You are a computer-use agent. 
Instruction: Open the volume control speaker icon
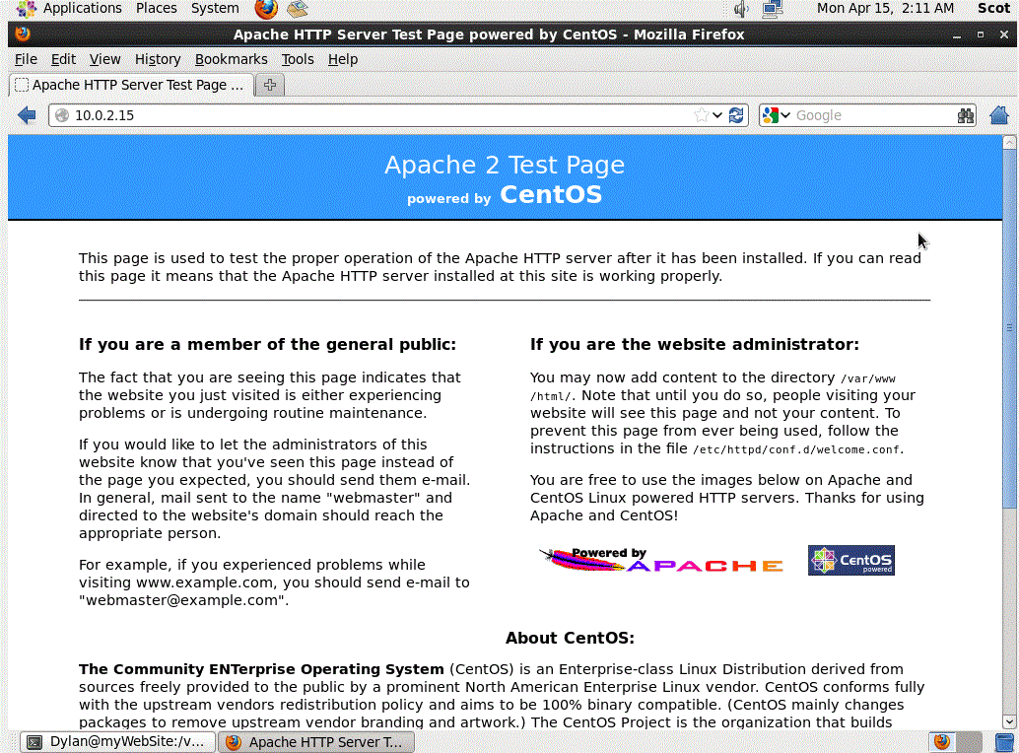click(740, 8)
